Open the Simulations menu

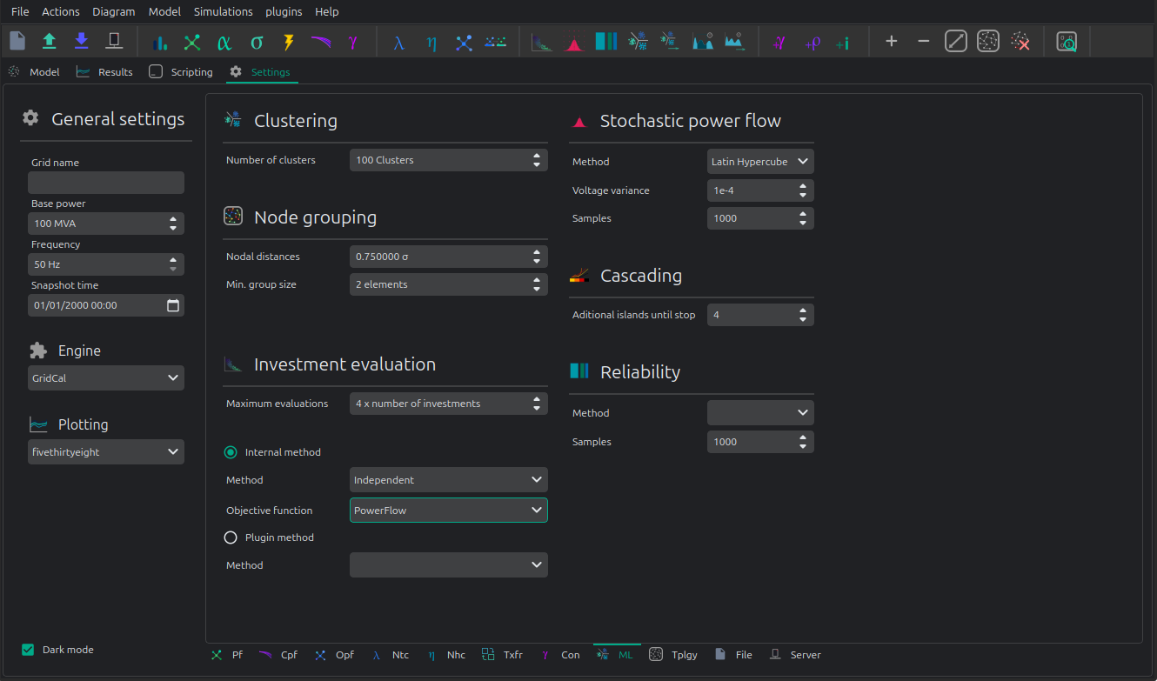(x=223, y=11)
